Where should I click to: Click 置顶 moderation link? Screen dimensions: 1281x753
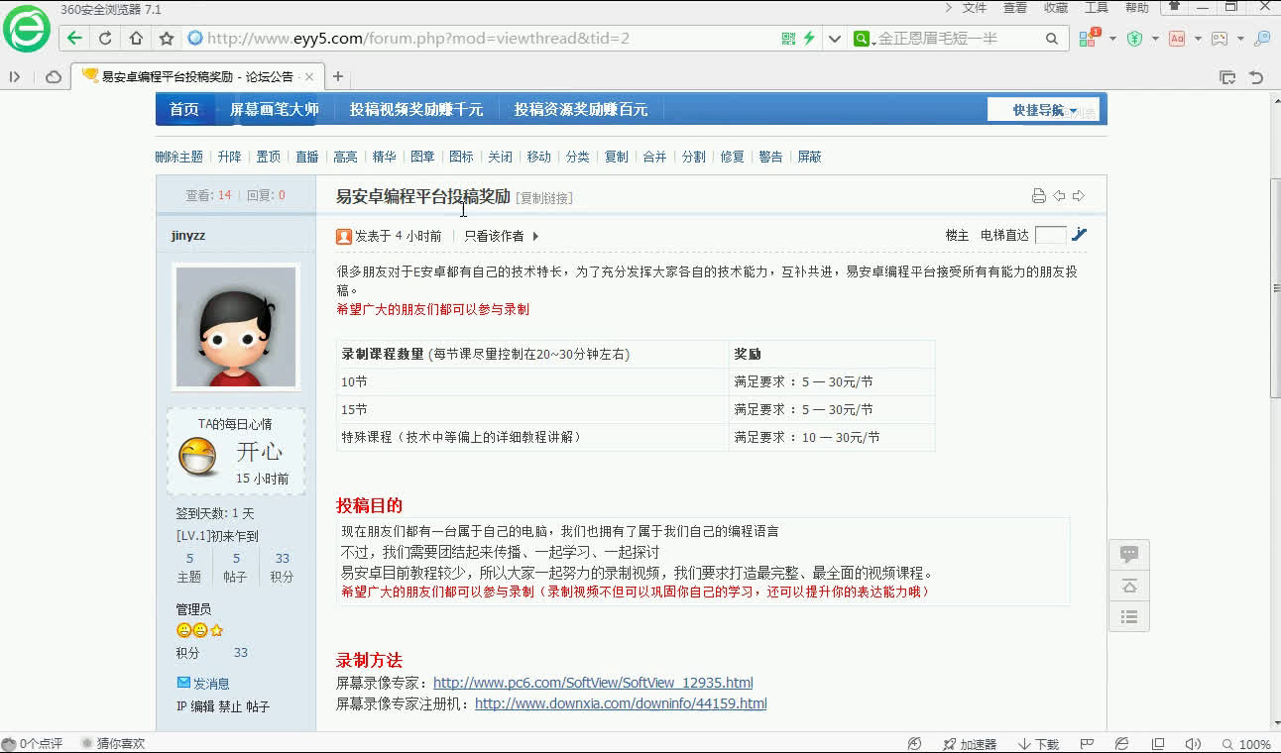269,157
